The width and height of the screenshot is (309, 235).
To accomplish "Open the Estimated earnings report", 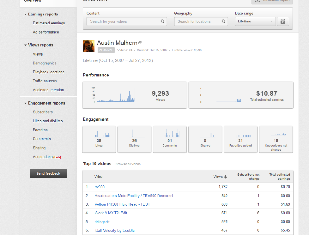I will tap(49, 23).
